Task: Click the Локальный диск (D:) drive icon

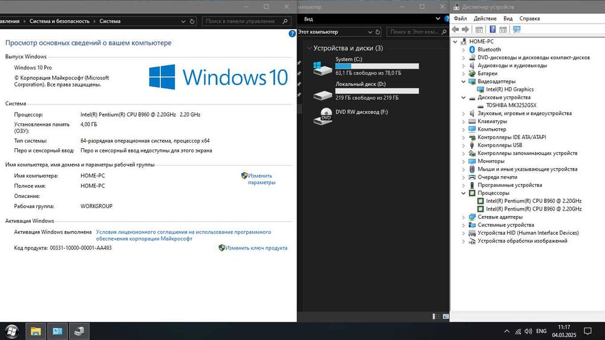Action: [322, 95]
